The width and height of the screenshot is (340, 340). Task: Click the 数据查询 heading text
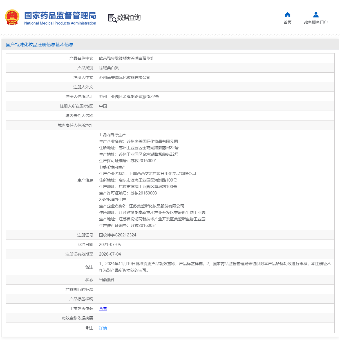point(129,18)
